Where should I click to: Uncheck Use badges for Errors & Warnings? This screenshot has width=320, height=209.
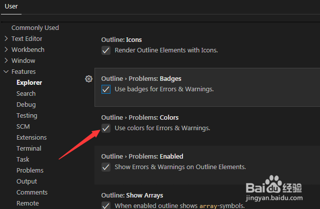click(106, 89)
